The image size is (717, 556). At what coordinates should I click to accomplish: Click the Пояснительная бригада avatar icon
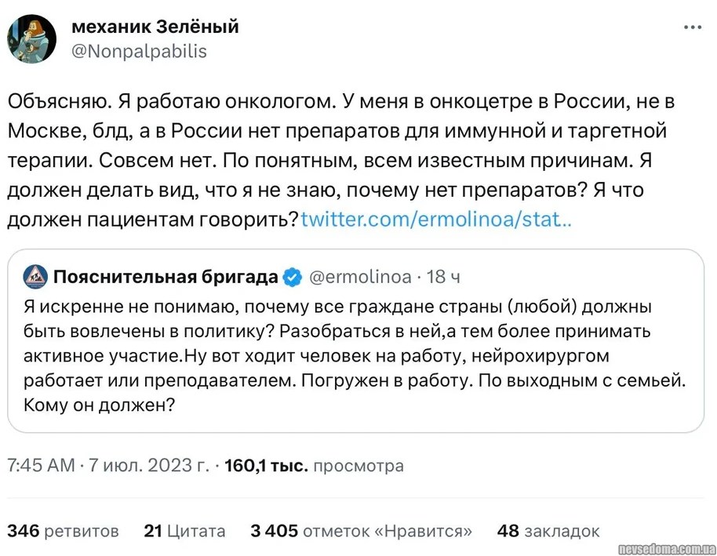[x=35, y=276]
